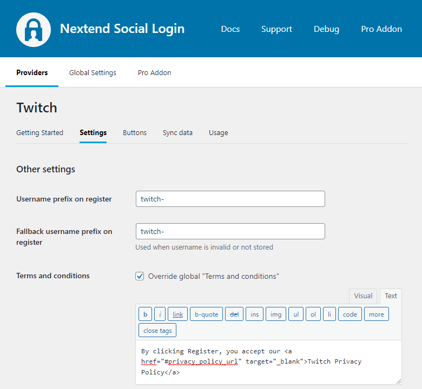Open the Global Settings tab
Viewport: 422px width, 389px height.
(93, 72)
